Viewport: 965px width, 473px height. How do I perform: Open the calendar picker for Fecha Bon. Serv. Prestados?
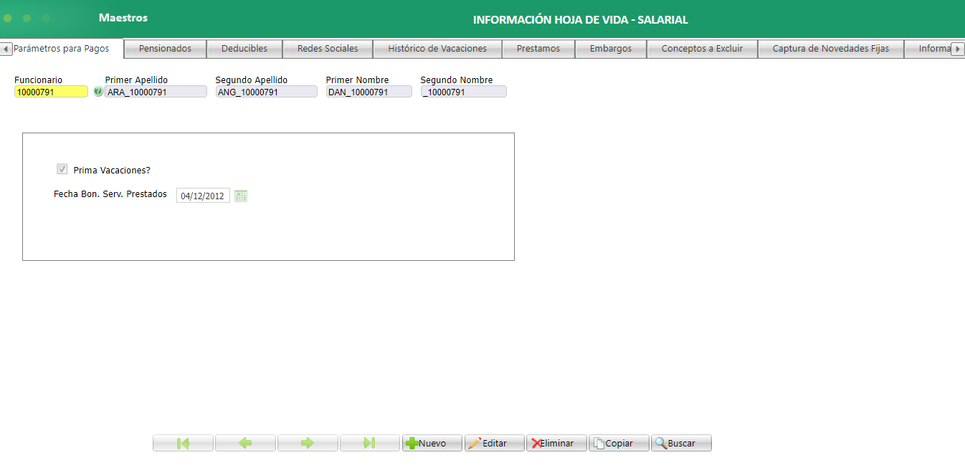[240, 195]
